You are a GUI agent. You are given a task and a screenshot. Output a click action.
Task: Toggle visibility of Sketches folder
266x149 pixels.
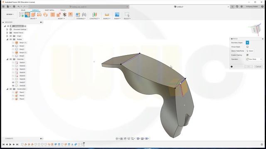click(11, 59)
